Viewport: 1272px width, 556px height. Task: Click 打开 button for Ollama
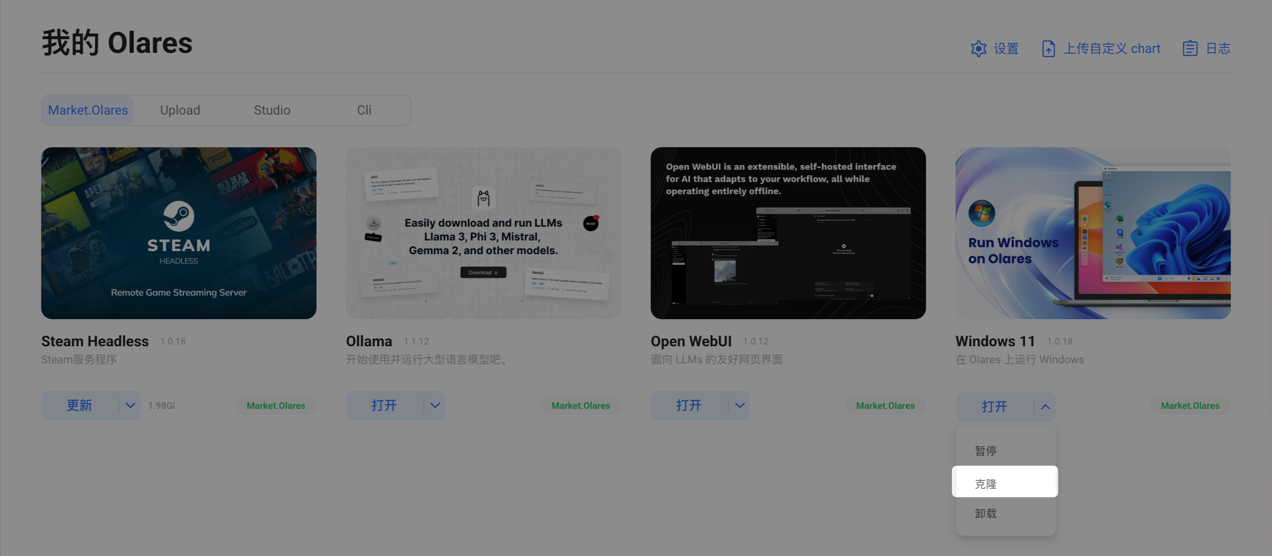point(383,406)
